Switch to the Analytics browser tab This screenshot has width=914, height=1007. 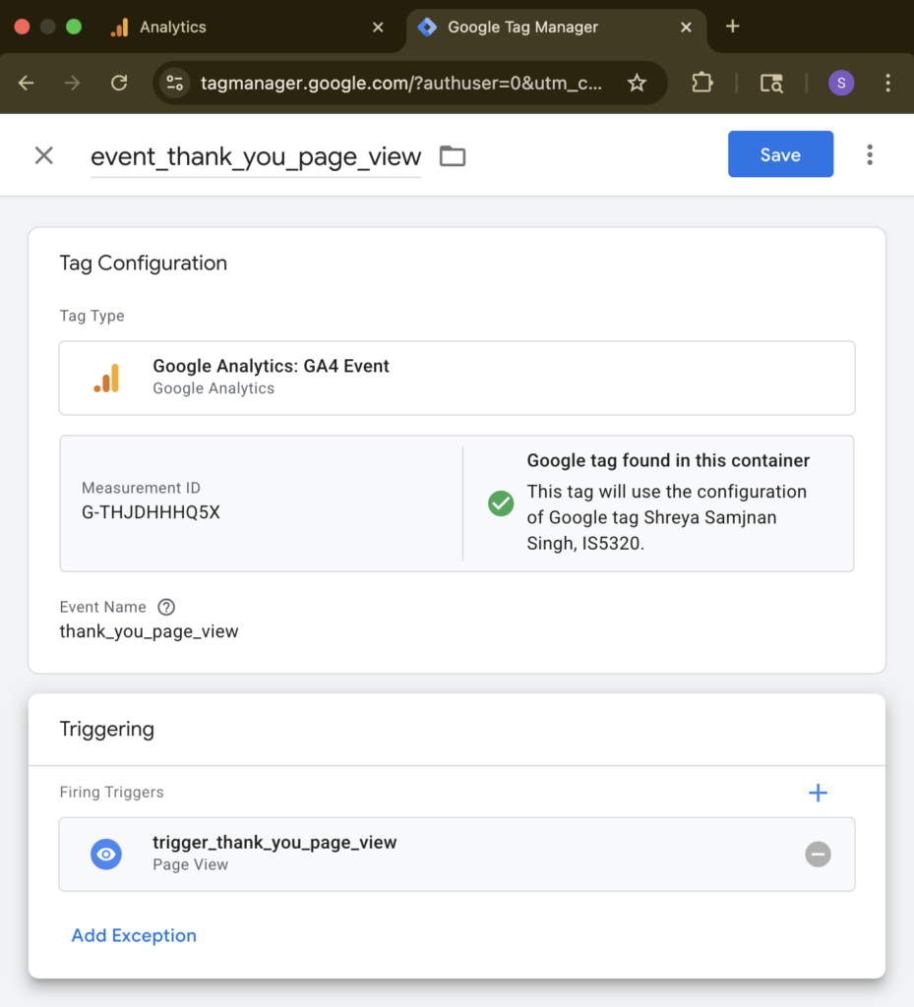click(x=172, y=28)
